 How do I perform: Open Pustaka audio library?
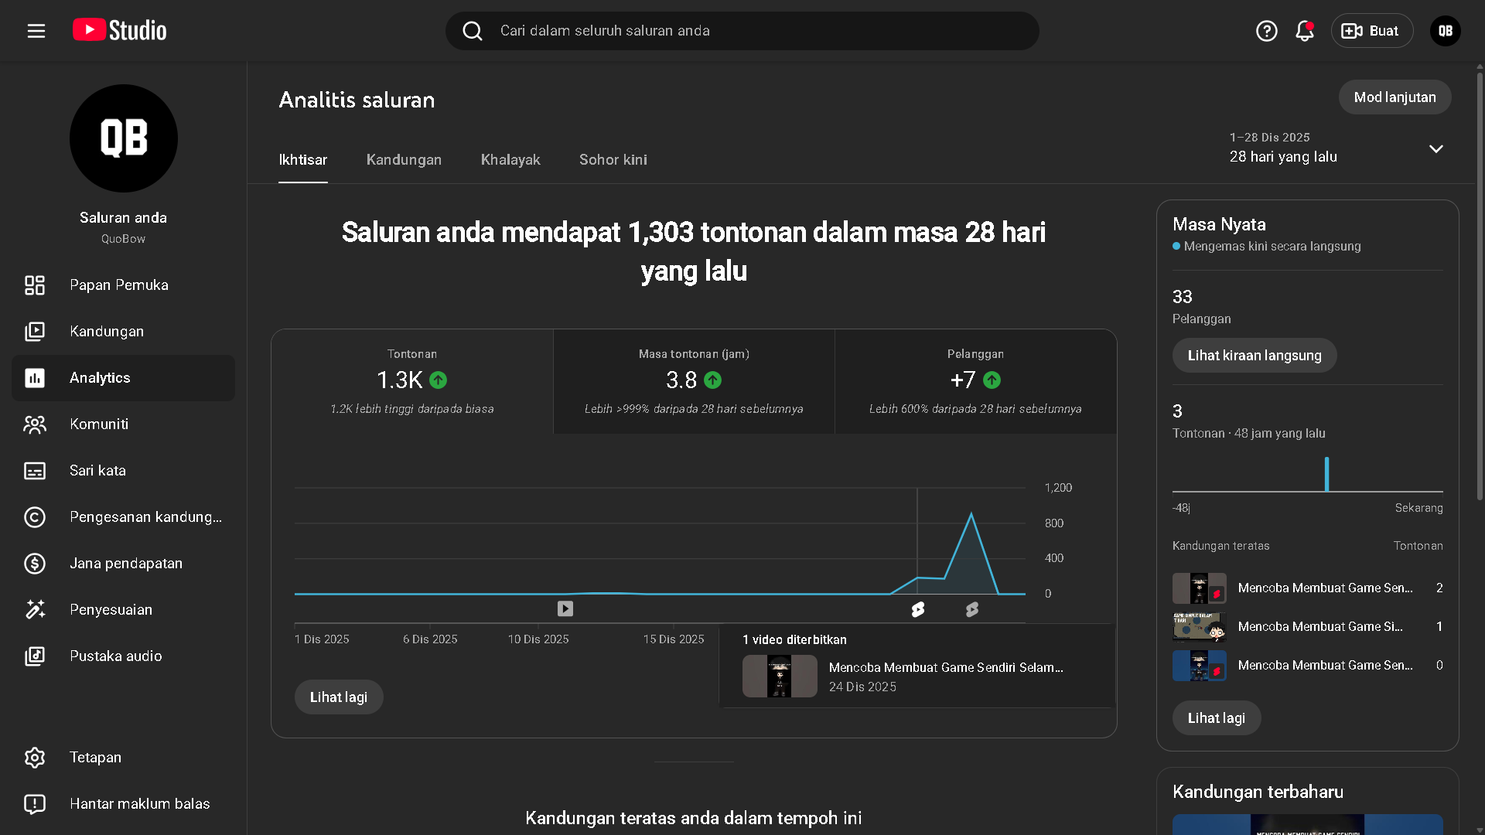click(115, 656)
